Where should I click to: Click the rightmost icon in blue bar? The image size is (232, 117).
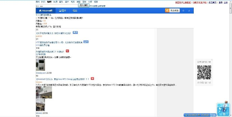(189, 11)
